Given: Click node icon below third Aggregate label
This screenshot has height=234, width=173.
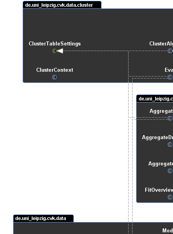Looking at the screenshot, I should pos(170,171).
